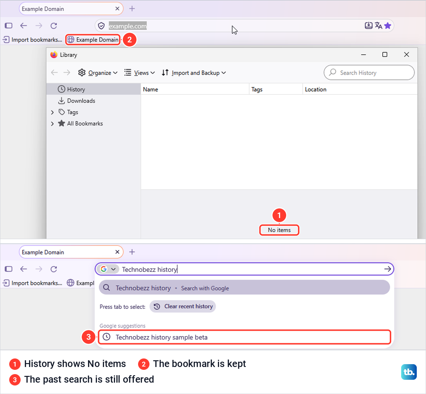
Task: Click the go arrow in address bar
Action: coord(388,269)
